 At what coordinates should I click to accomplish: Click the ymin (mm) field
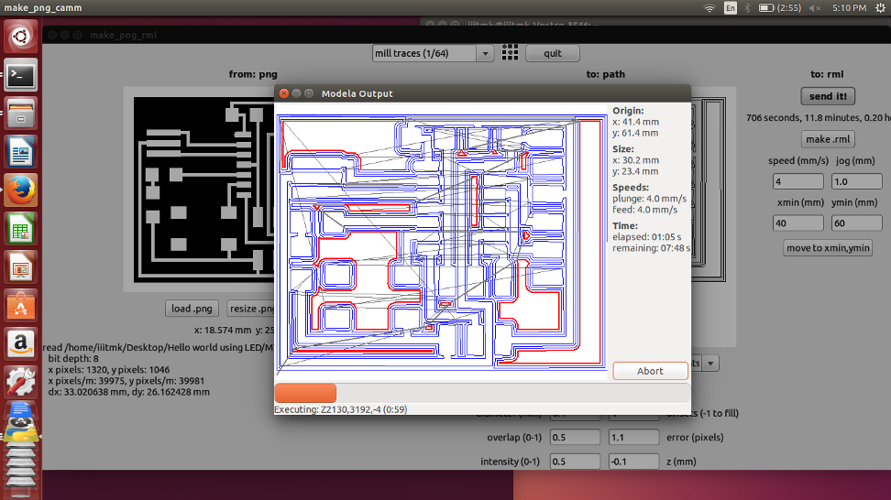click(x=856, y=223)
